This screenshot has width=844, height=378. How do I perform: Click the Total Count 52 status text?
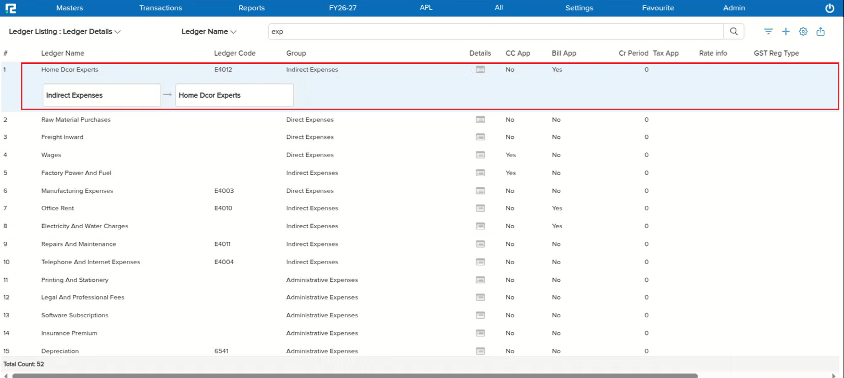(23, 364)
